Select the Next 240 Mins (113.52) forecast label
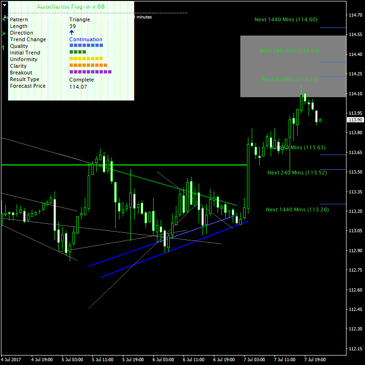 click(297, 173)
